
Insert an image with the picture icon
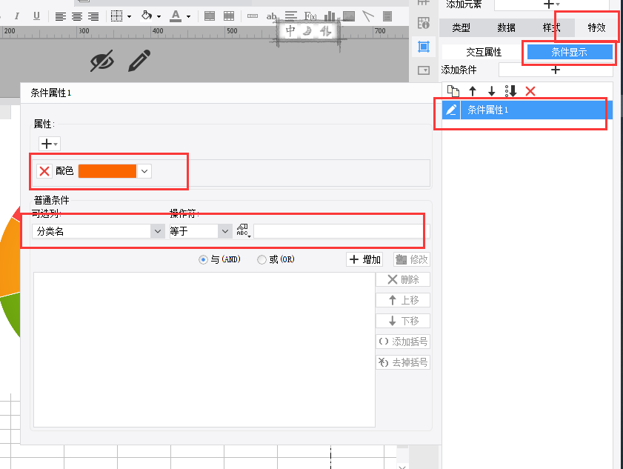pos(349,16)
